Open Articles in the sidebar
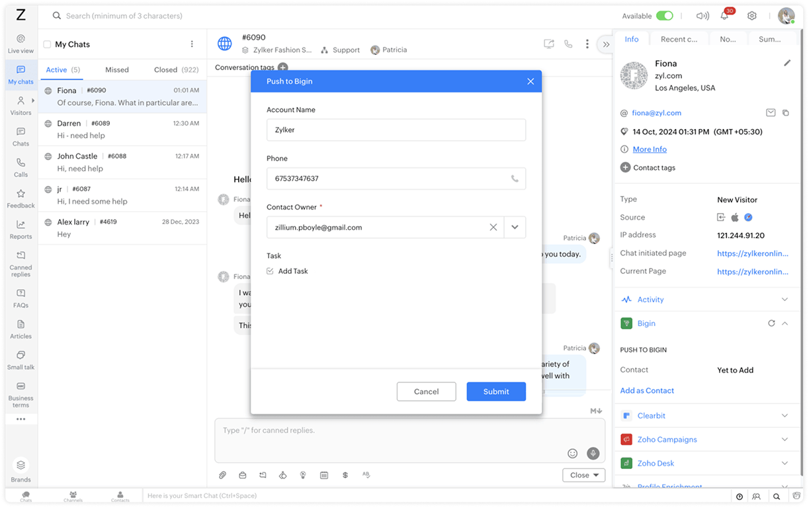809x508 pixels. coord(21,329)
